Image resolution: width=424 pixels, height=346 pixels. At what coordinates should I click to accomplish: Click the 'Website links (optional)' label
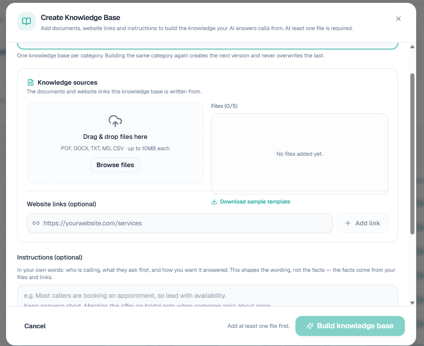coord(62,204)
